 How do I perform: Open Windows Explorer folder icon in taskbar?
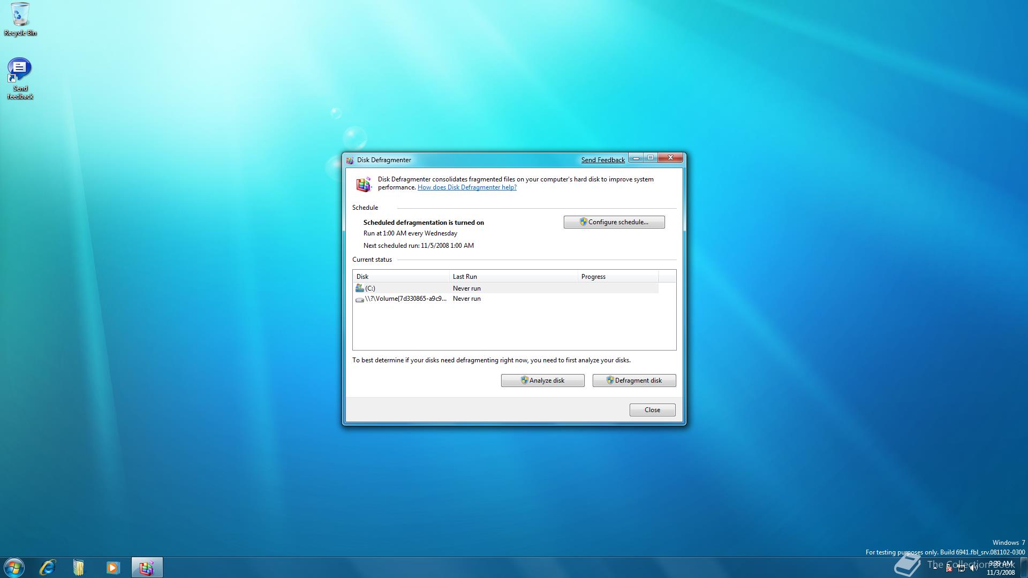pyautogui.click(x=79, y=567)
